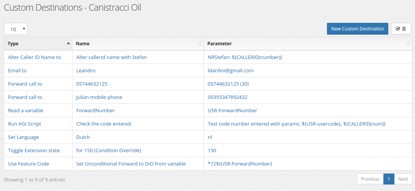Image resolution: width=415 pixels, height=191 pixels.
Task: Open the Leandro email destination
Action: (x=86, y=70)
